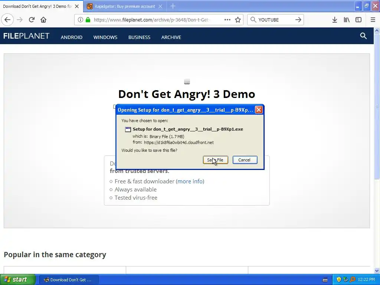Bookmark this page with the star
The height and width of the screenshot is (285, 380).
238,20
